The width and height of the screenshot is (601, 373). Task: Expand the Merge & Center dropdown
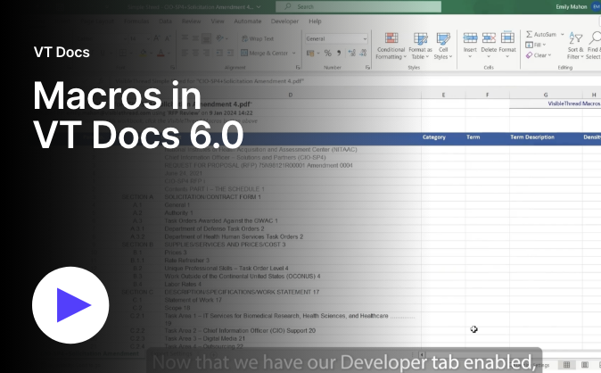tap(296, 53)
